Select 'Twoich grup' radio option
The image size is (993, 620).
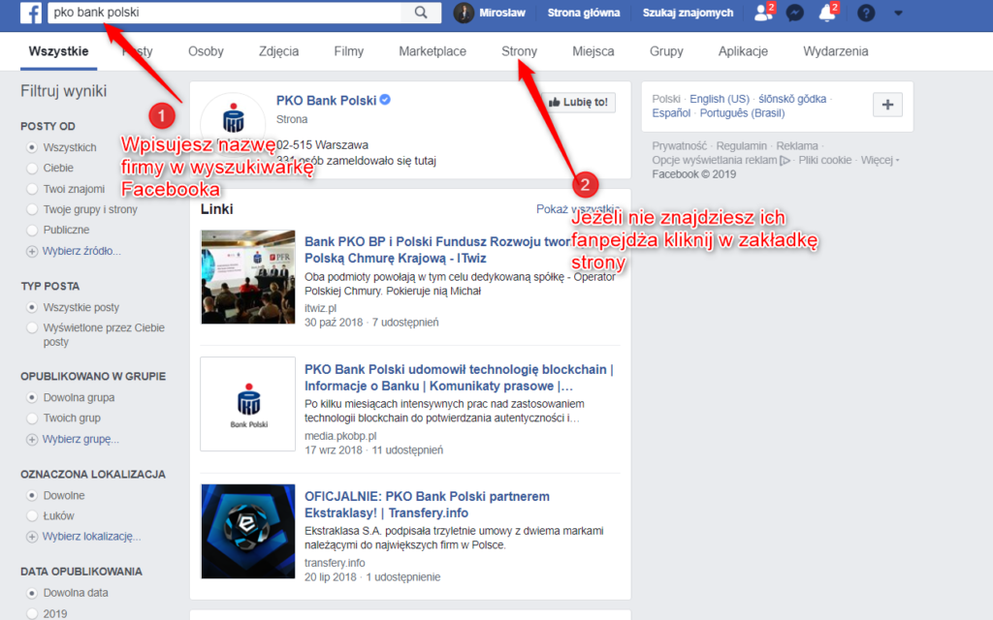click(x=32, y=418)
